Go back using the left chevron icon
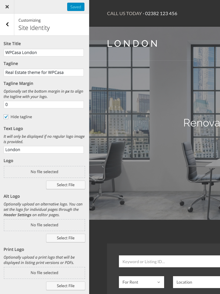The width and height of the screenshot is (220, 294). point(7,24)
